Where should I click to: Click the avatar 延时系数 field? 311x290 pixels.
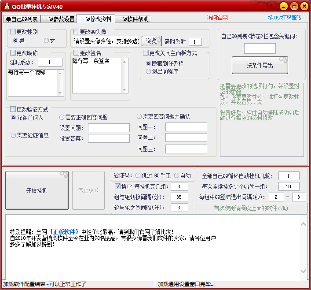click(x=195, y=42)
